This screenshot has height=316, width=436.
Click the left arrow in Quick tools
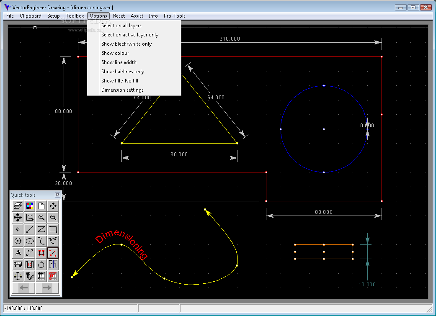23,288
